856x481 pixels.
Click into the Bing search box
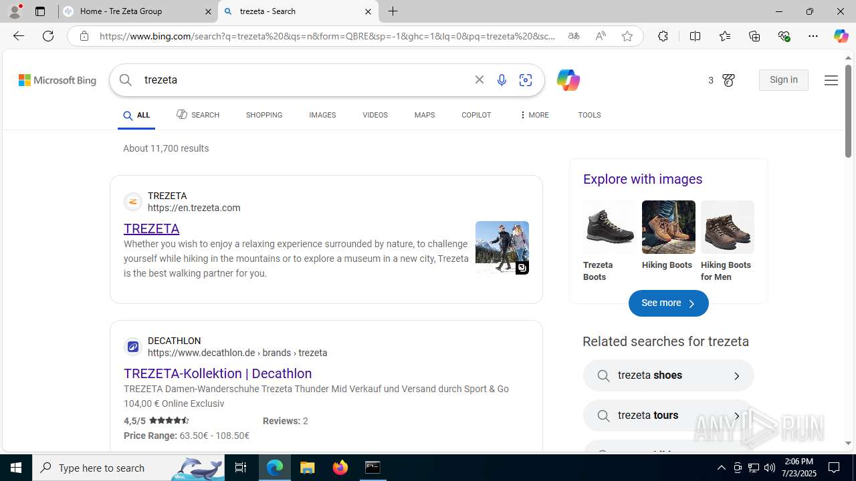(x=304, y=80)
